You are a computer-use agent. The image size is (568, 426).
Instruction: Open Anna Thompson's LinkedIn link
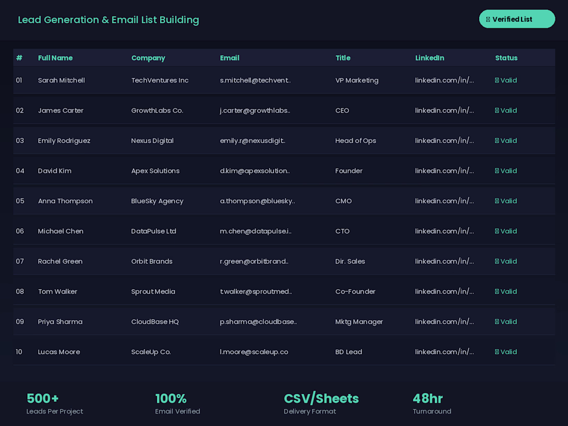click(445, 201)
